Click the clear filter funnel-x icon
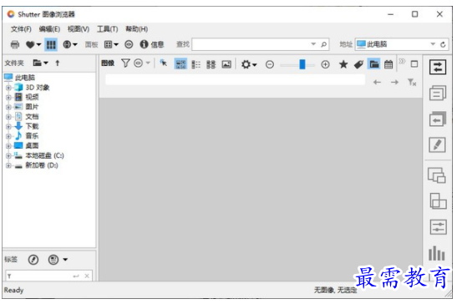457x304 pixels. coord(412,82)
